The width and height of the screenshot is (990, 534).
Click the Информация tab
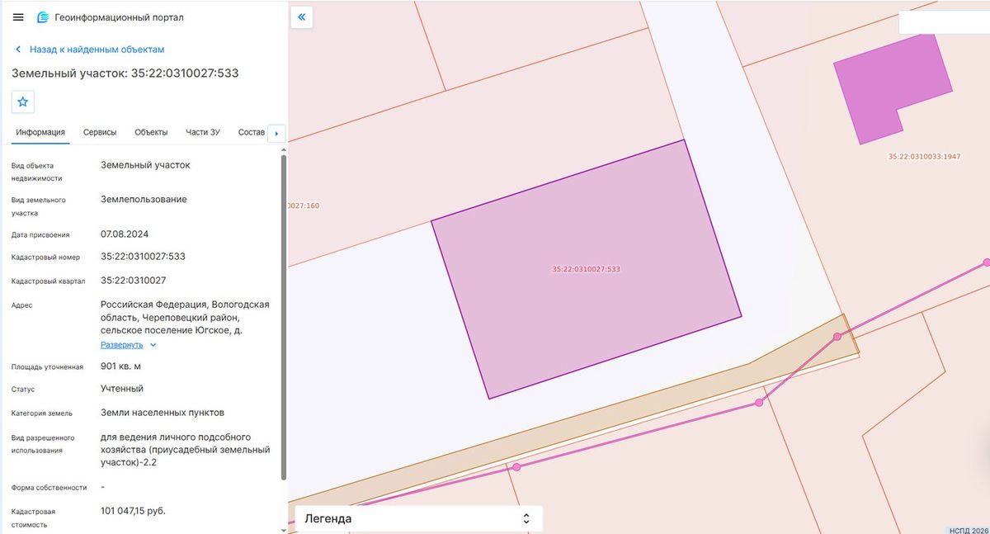(40, 132)
